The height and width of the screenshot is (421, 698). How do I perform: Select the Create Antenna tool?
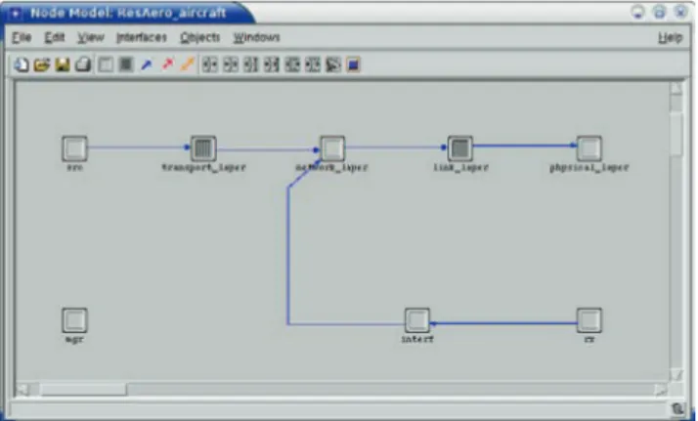(x=333, y=64)
